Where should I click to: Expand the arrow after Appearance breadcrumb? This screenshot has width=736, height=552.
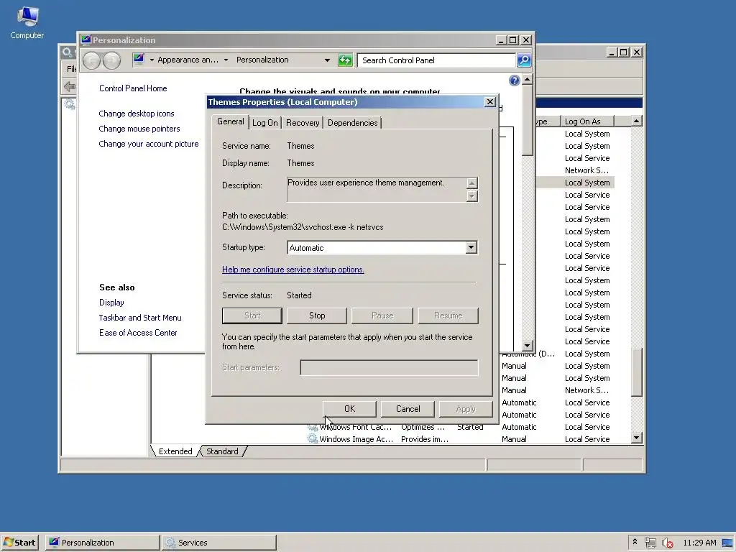pyautogui.click(x=226, y=60)
